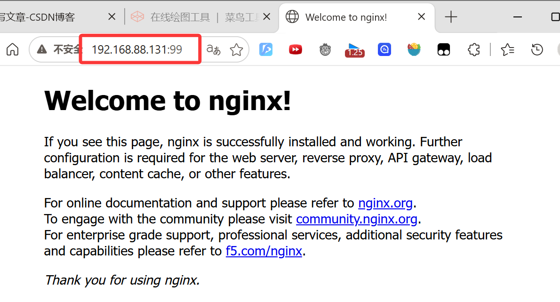The height and width of the screenshot is (302, 560).
Task: Click the 不安全 security label
Action: coord(67,49)
